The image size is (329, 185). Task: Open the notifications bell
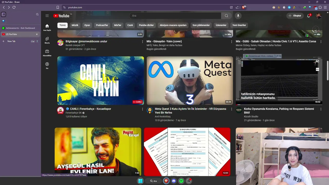309,16
